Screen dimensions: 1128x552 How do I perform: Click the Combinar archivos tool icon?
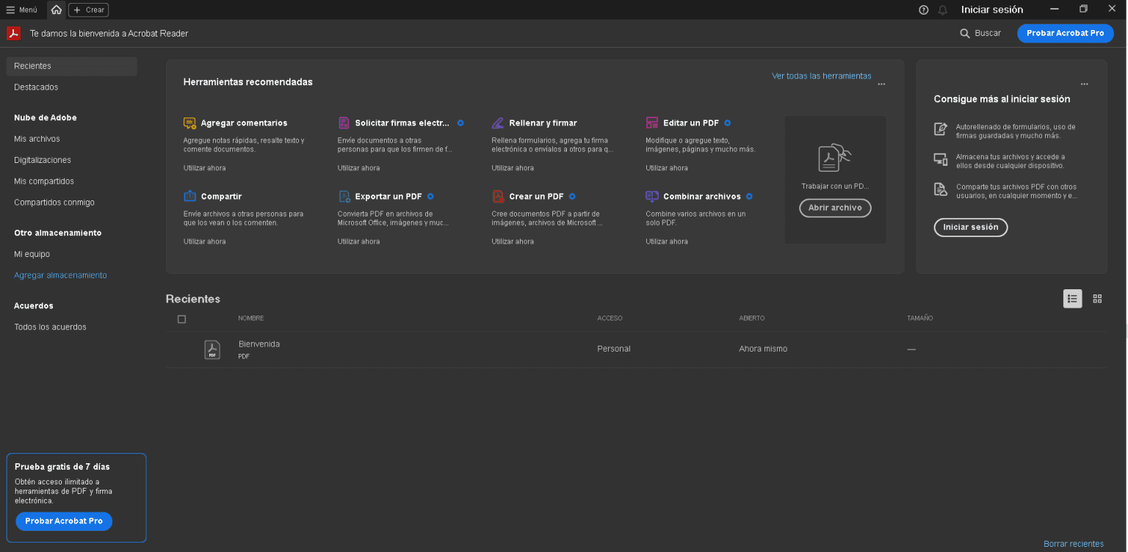click(x=652, y=196)
